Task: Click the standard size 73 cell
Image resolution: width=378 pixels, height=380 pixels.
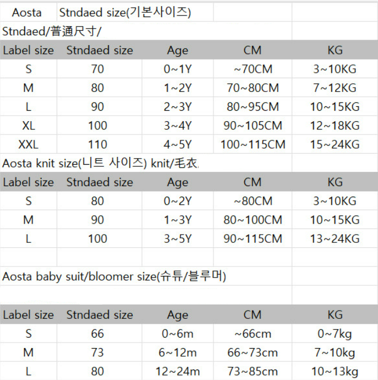Action: 97,353
